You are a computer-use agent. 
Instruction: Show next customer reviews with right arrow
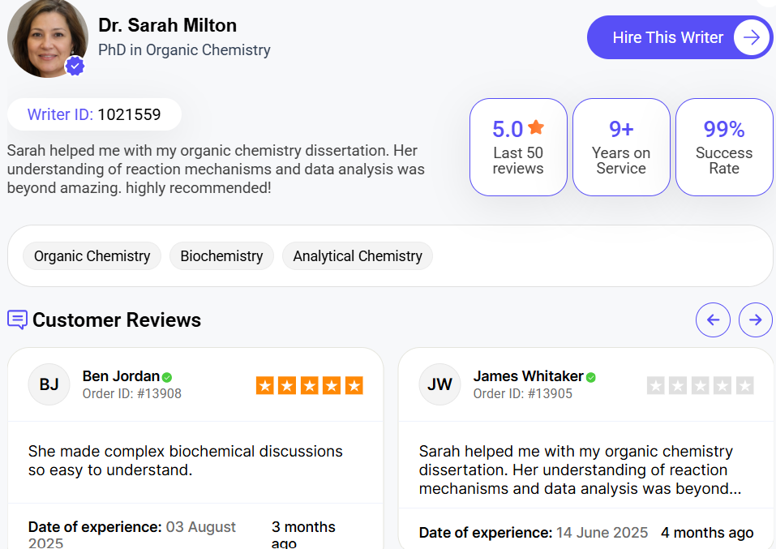point(756,320)
